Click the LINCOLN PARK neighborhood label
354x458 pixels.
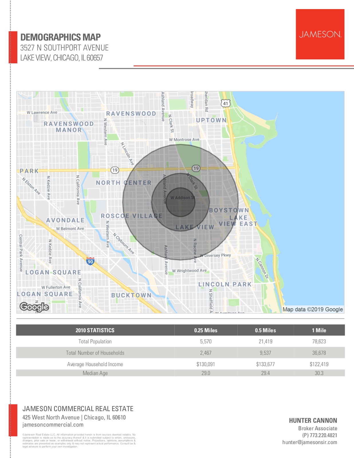pyautogui.click(x=225, y=284)
